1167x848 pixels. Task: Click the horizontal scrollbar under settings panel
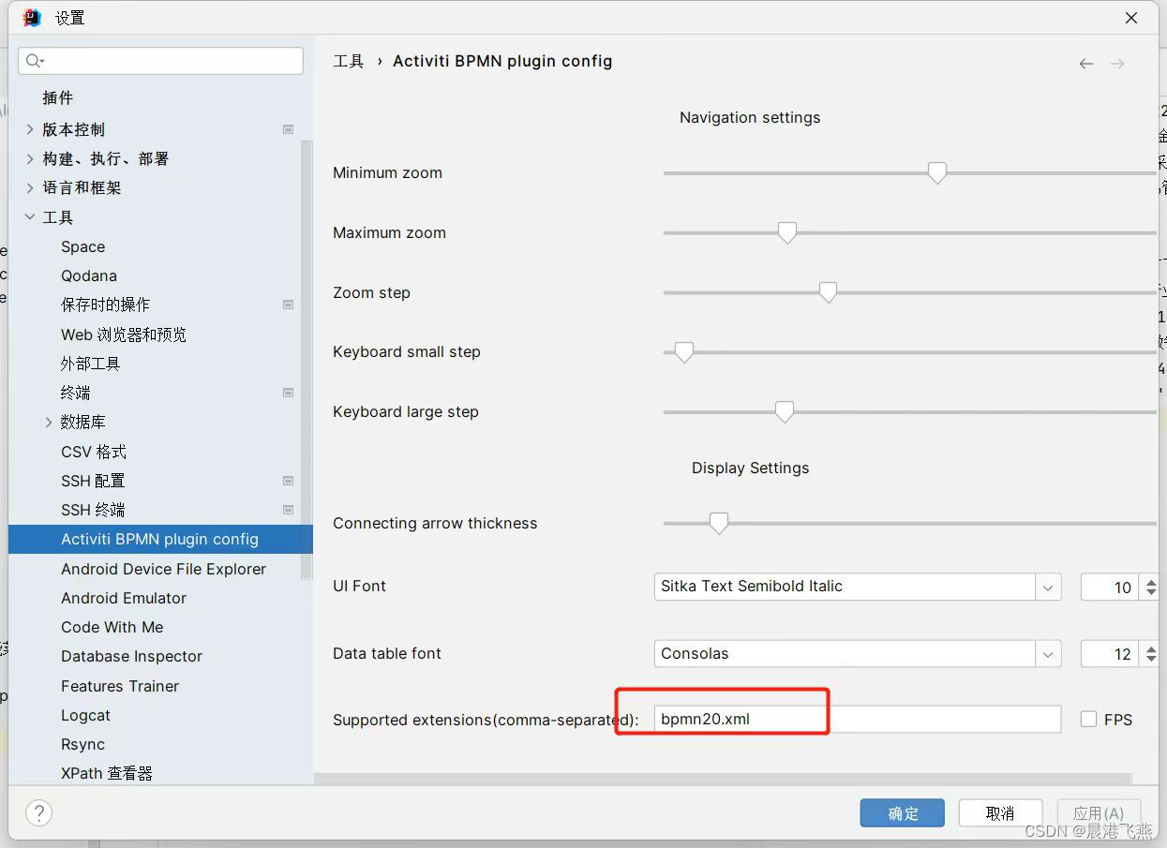pyautogui.click(x=723, y=778)
